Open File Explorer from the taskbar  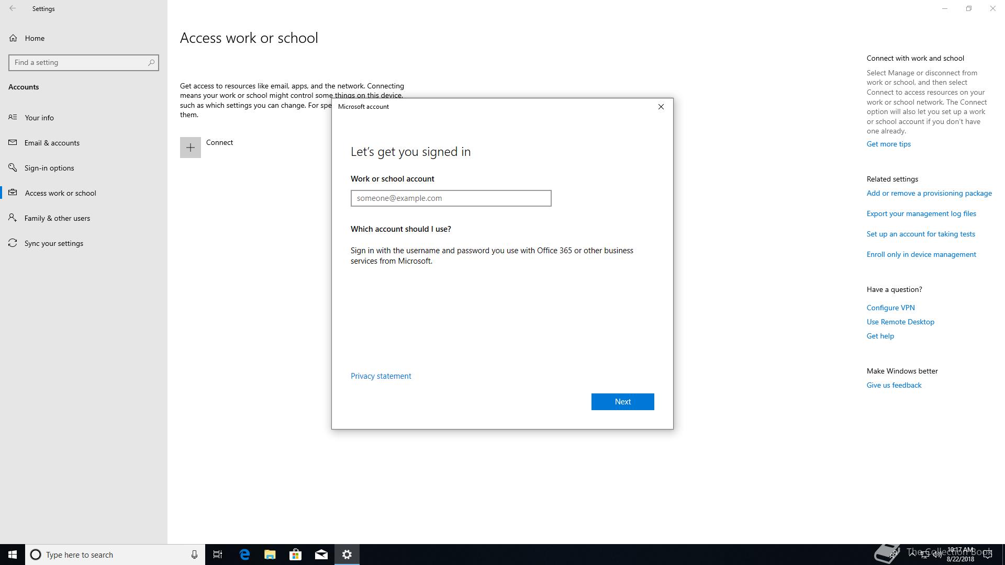270,555
